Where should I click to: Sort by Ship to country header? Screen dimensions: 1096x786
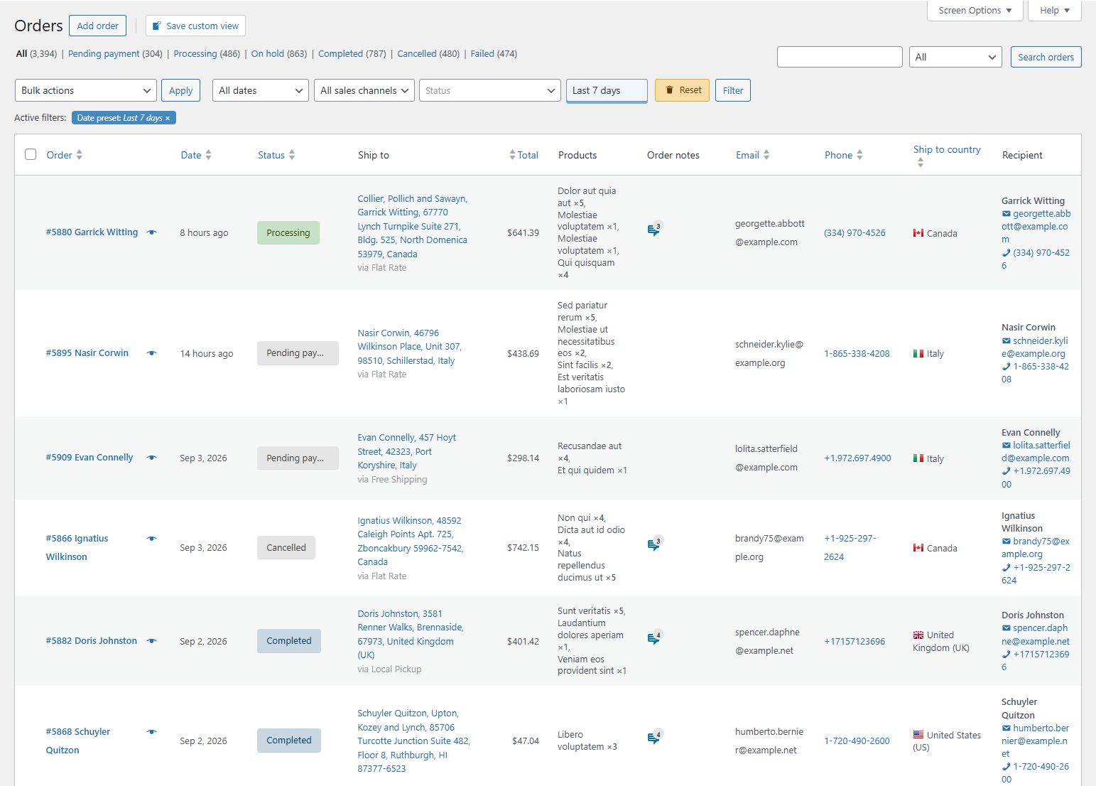[x=947, y=150]
